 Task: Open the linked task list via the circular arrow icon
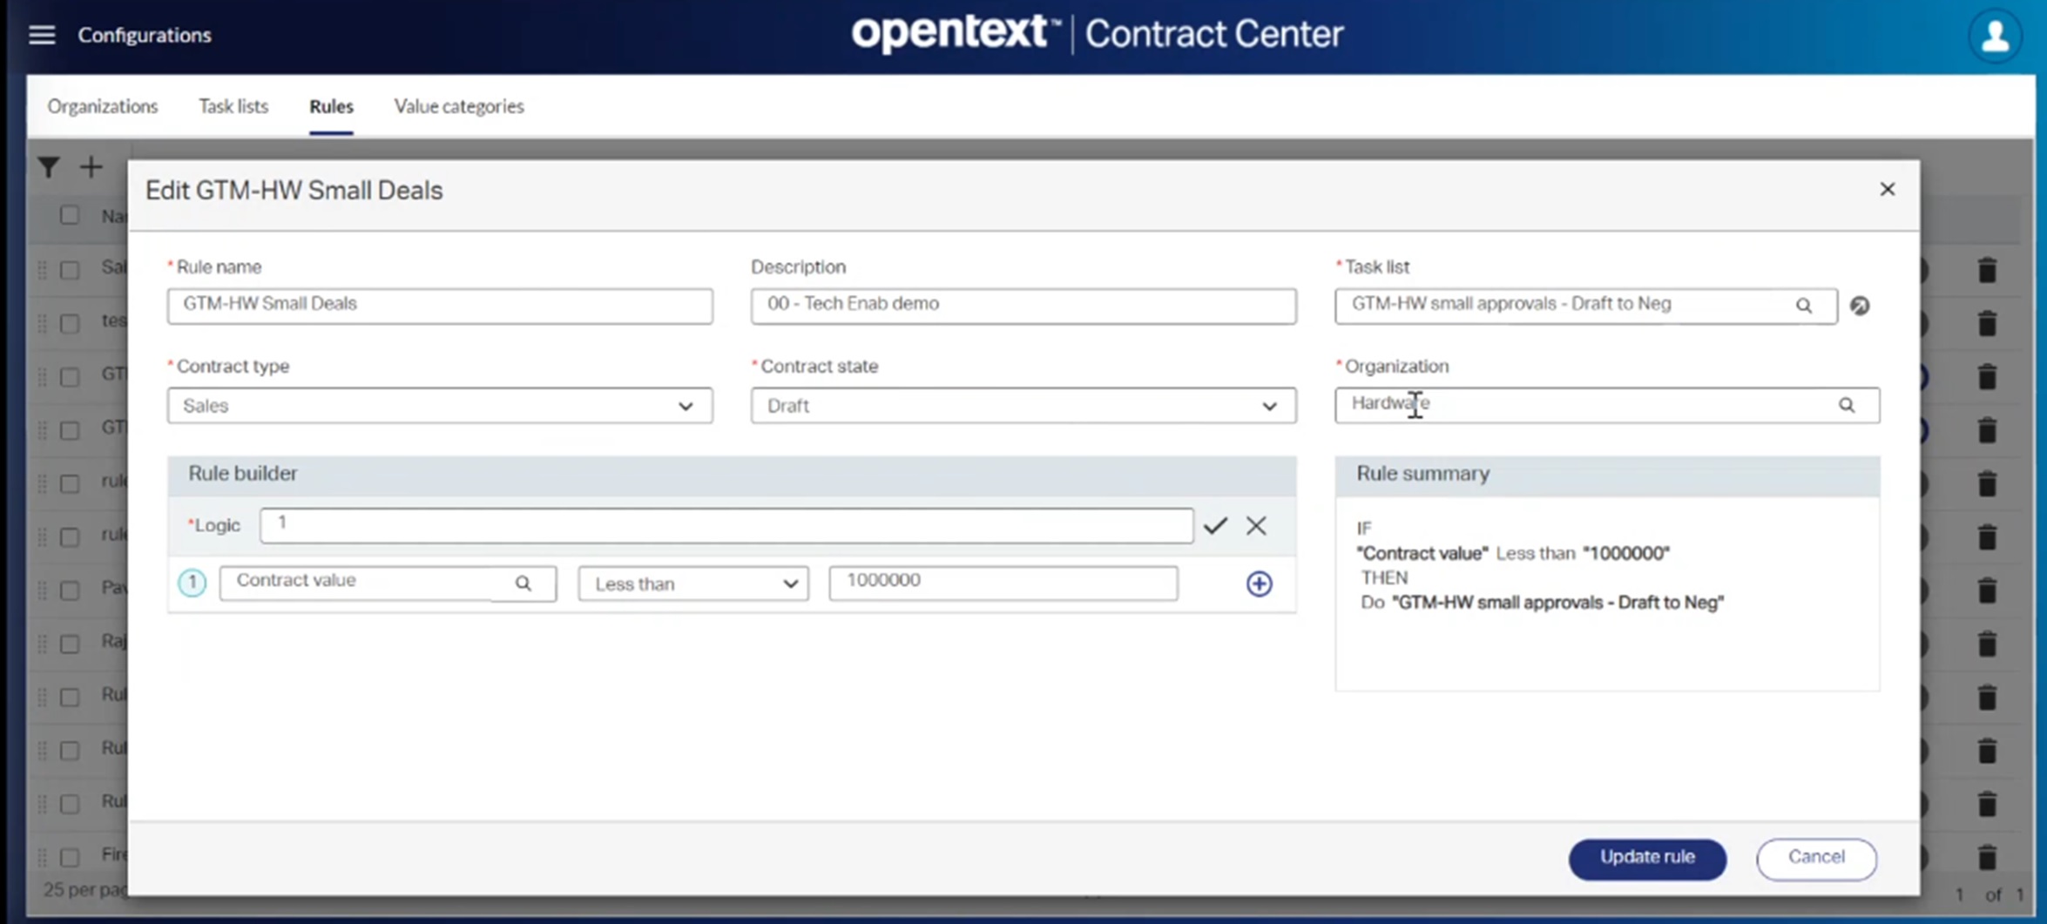click(1860, 306)
